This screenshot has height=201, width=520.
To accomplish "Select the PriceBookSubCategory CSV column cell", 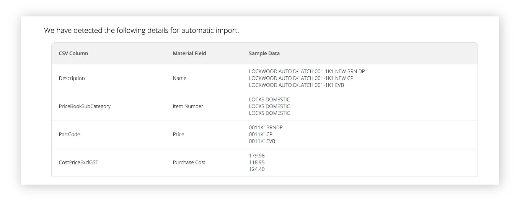I will coord(85,106).
